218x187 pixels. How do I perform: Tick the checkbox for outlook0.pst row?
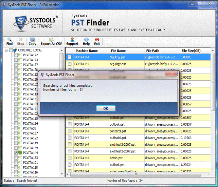click(x=70, y=138)
